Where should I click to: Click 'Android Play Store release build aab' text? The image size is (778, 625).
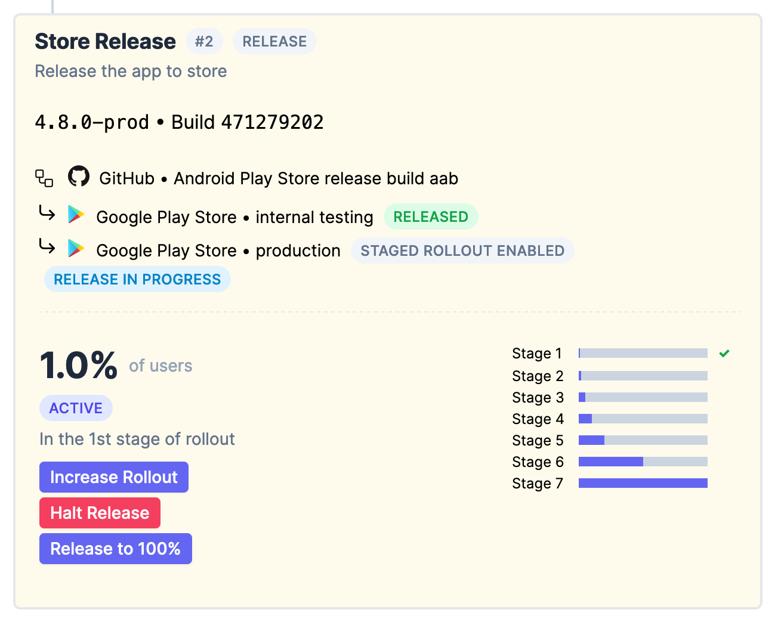(316, 178)
